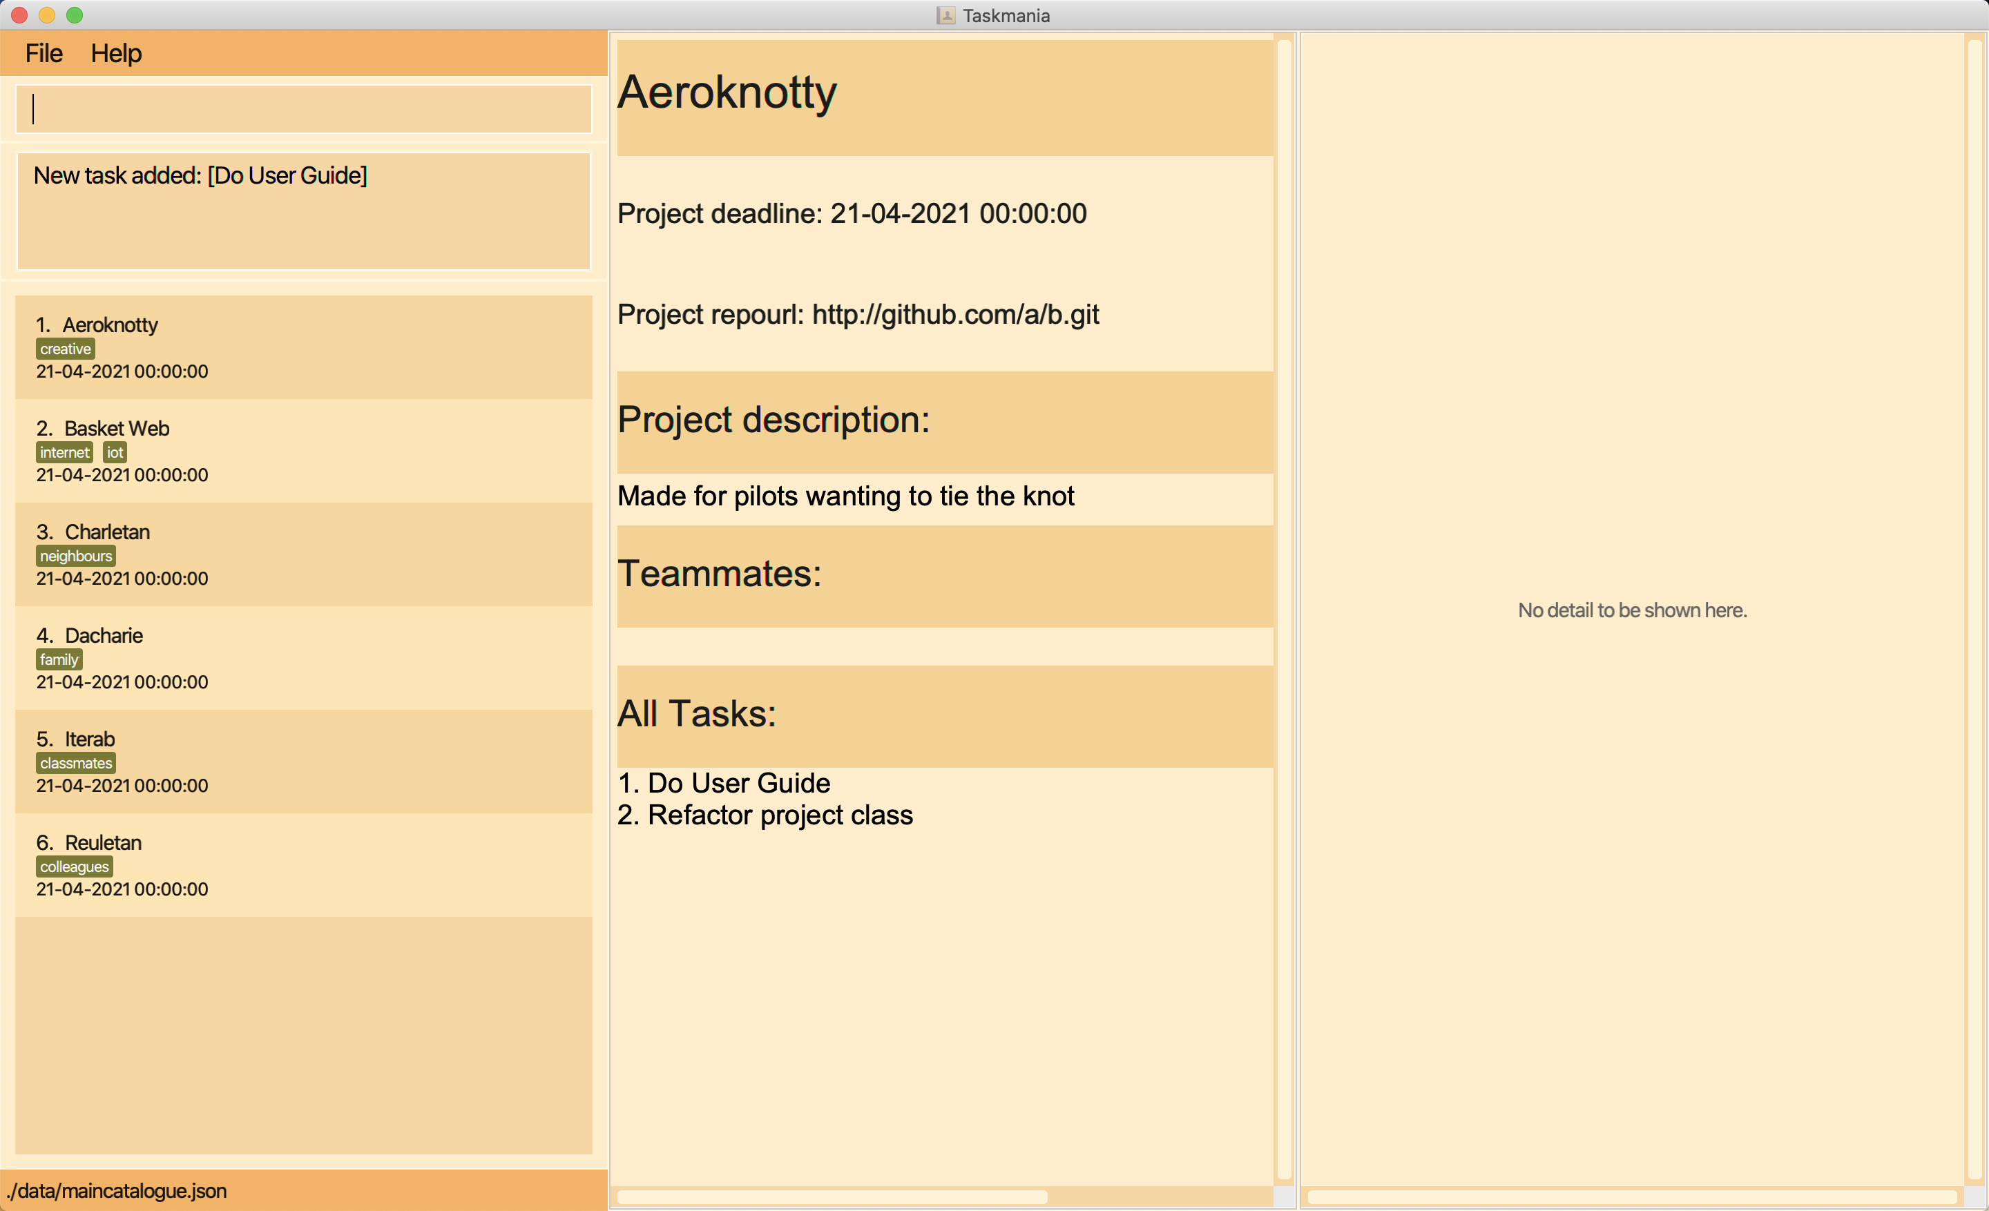
Task: Select project 1. Aeroknotty in list
Action: [x=303, y=348]
